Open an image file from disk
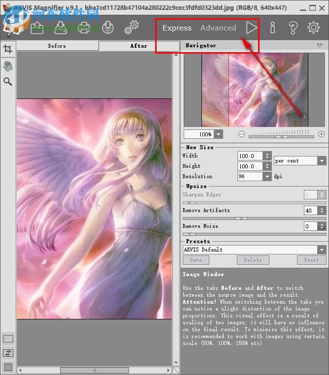 pyautogui.click(x=37, y=28)
